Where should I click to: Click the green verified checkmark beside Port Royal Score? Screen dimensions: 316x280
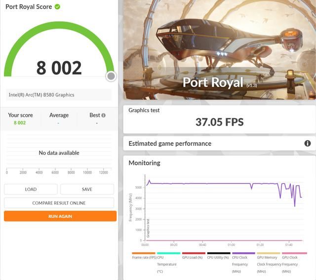[x=57, y=7]
